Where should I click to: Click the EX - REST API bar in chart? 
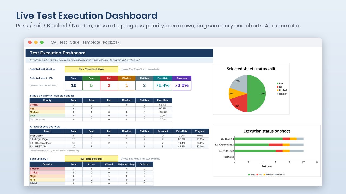269,139
